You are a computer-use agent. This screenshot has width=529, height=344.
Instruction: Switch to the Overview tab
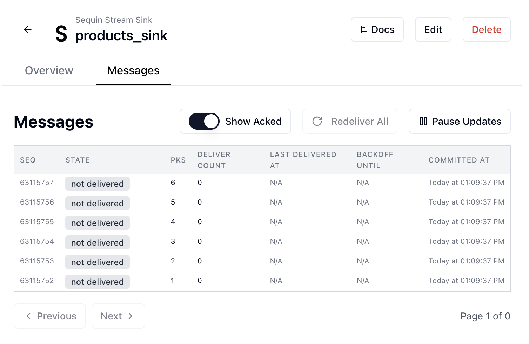click(49, 70)
